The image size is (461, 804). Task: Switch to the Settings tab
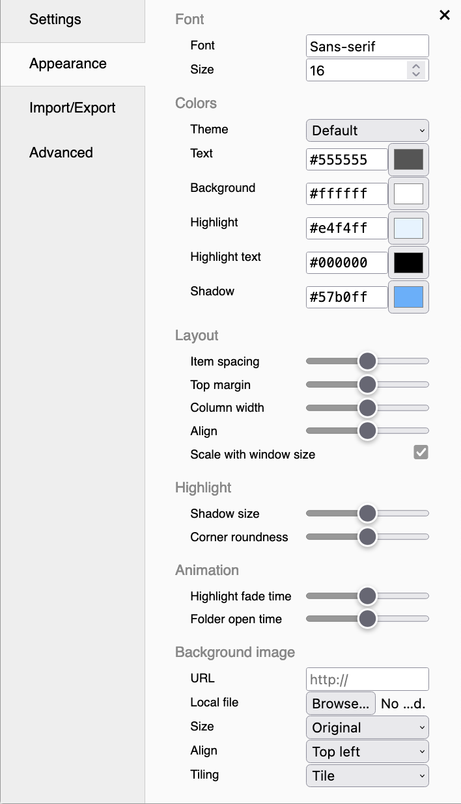coord(55,19)
